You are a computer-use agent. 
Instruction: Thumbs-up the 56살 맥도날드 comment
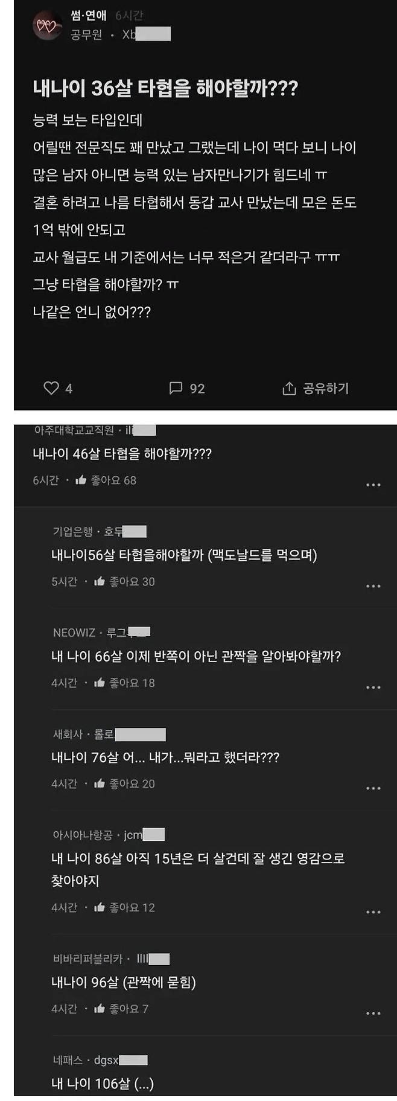[100, 582]
